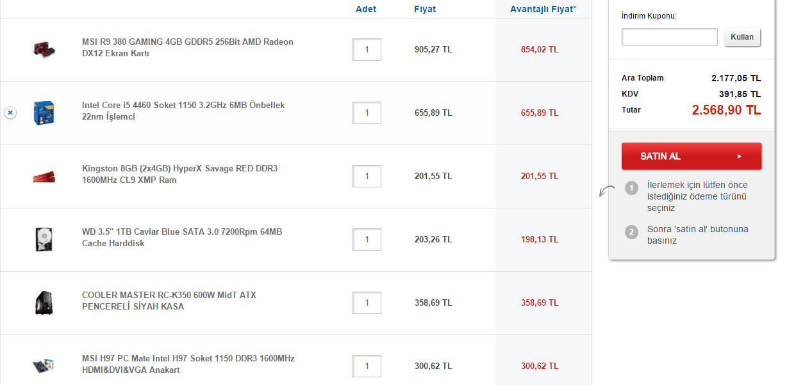
Task: Click the quantity box for MSI R9 380
Action: [367, 50]
